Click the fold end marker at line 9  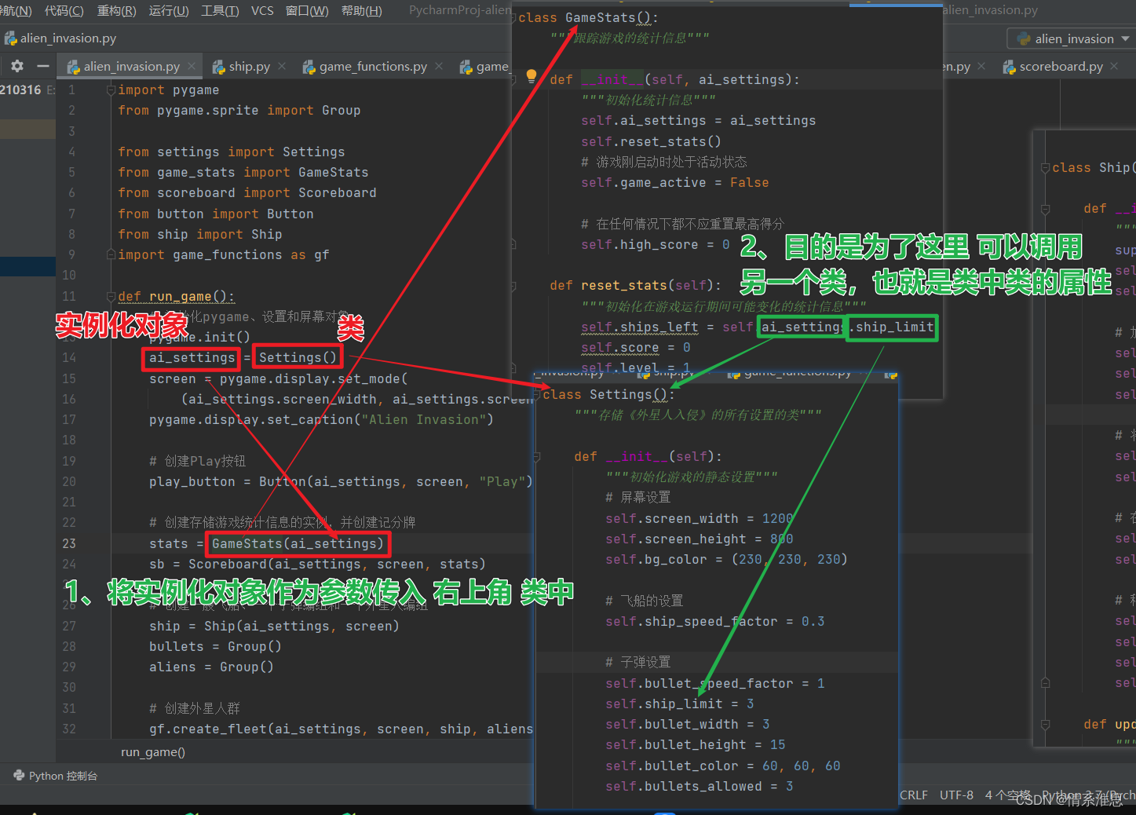(111, 255)
